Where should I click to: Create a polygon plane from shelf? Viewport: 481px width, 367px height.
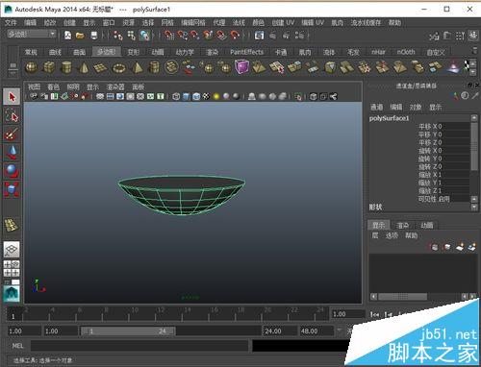pos(100,67)
